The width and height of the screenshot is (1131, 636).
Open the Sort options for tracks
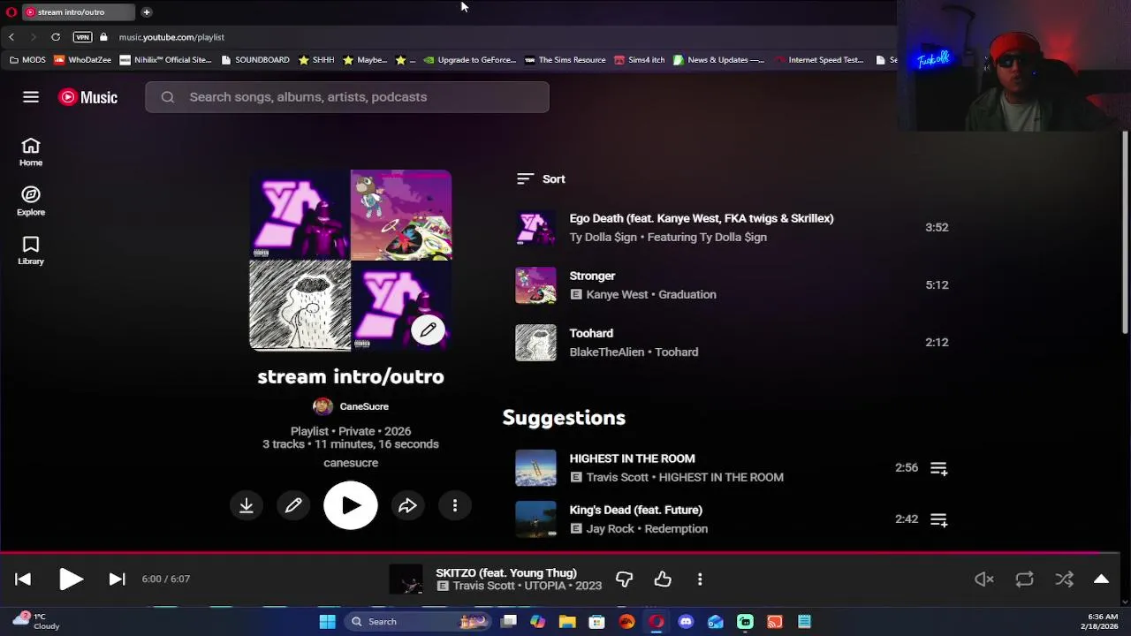pos(541,178)
